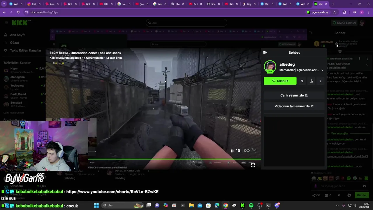Viewport: 373px width, 210px height.
Task: Open the Dark_Creed channel in sidebar
Action: [23, 95]
